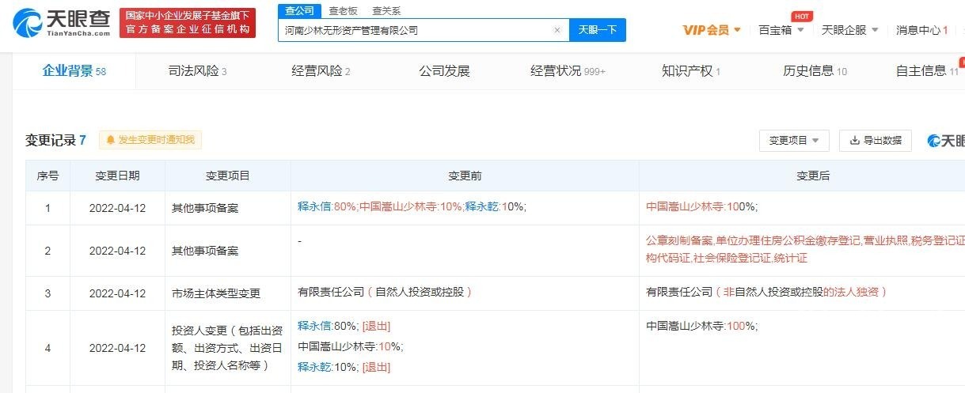Viewport: 965px width, 393px height.
Task: Click 释永乾 link in 投资人变更 row
Action: 313,367
